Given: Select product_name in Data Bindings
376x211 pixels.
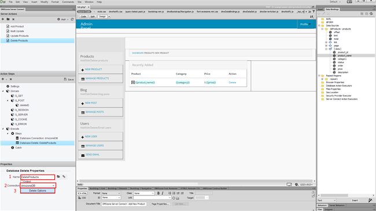Looking at the screenshot, I should (x=345, y=55).
